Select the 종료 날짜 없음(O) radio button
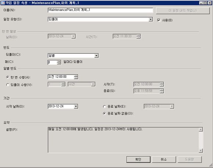213x168 pixels. point(104,114)
